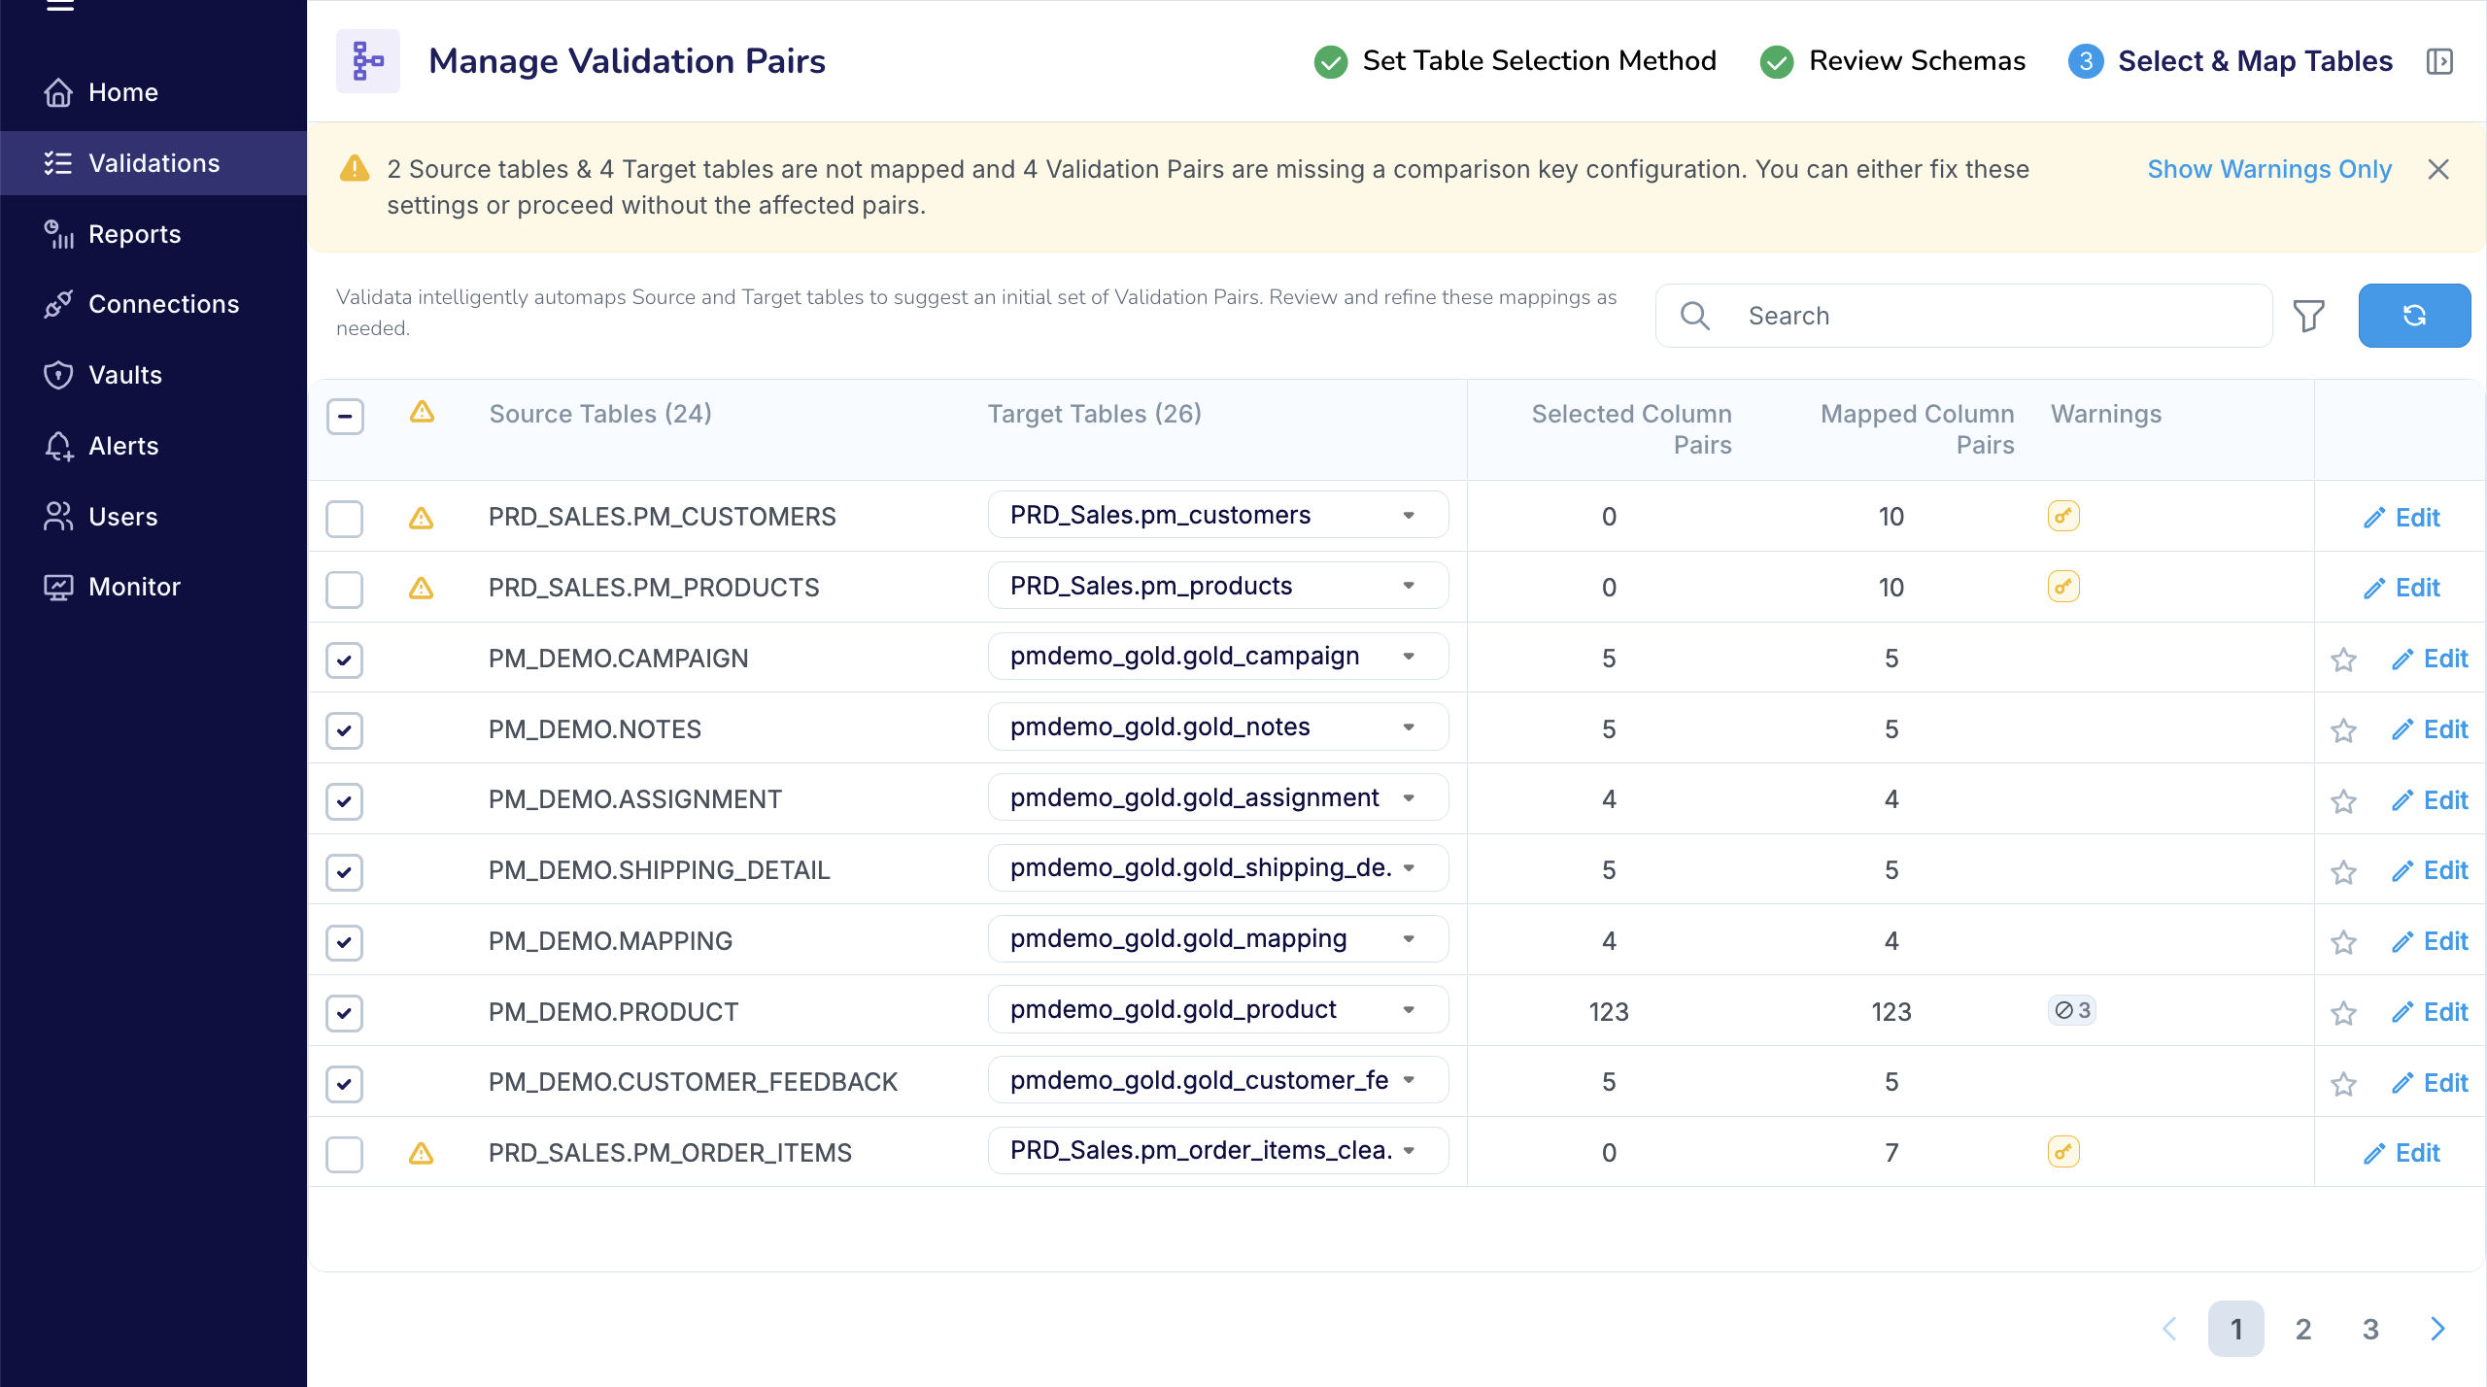Open the filter options funnel icon
Screen dimensions: 2487x1387
(2309, 315)
